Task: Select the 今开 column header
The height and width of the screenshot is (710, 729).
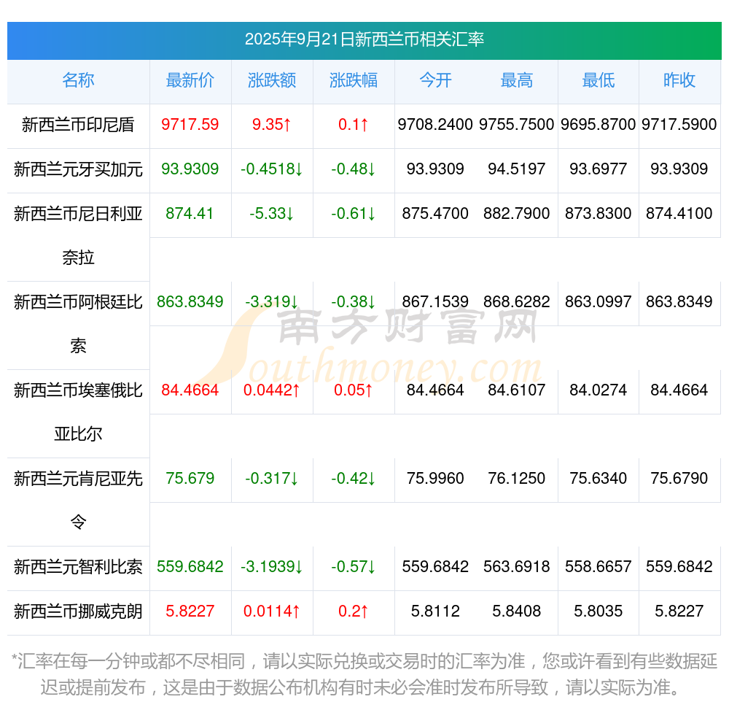Action: (435, 80)
